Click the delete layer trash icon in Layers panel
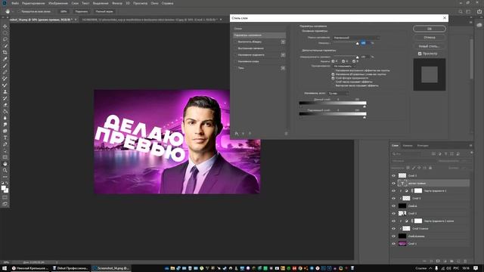Screen dimensions: 484x272 tap(465, 261)
